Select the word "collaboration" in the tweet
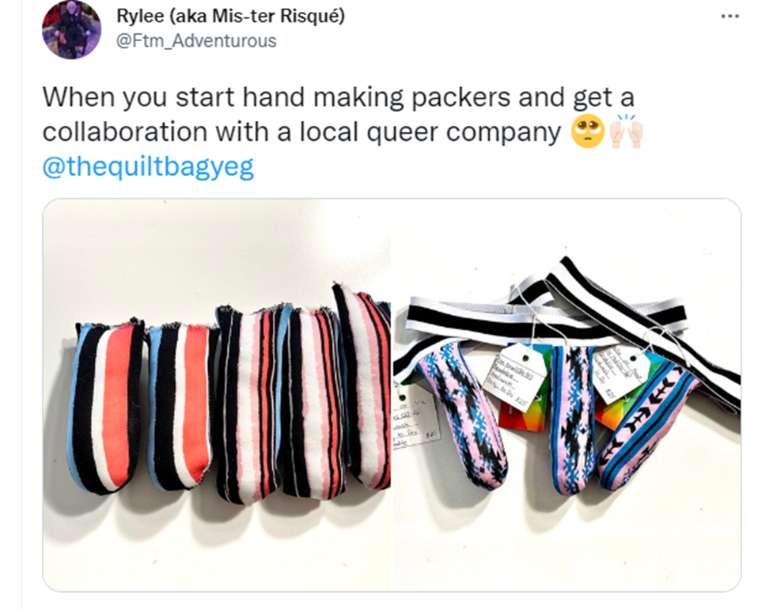758x611 pixels. 125,131
